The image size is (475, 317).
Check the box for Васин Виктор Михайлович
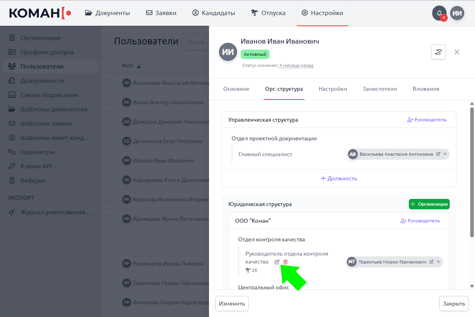[x=109, y=102]
